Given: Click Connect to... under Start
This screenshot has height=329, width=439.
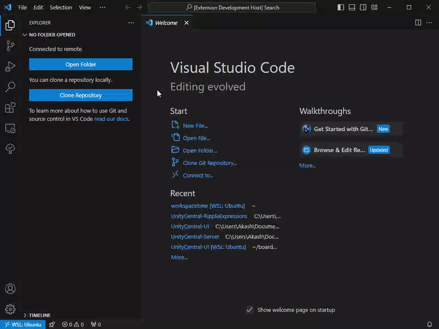Looking at the screenshot, I should pyautogui.click(x=198, y=175).
